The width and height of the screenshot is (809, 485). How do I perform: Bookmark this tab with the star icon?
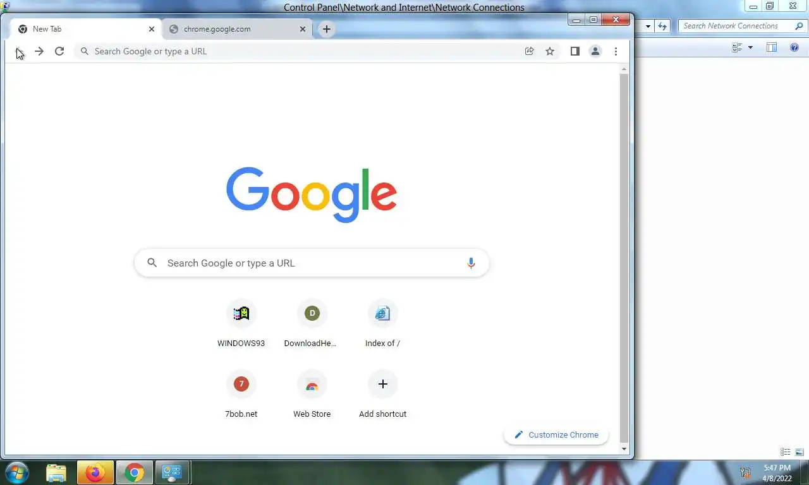point(550,51)
